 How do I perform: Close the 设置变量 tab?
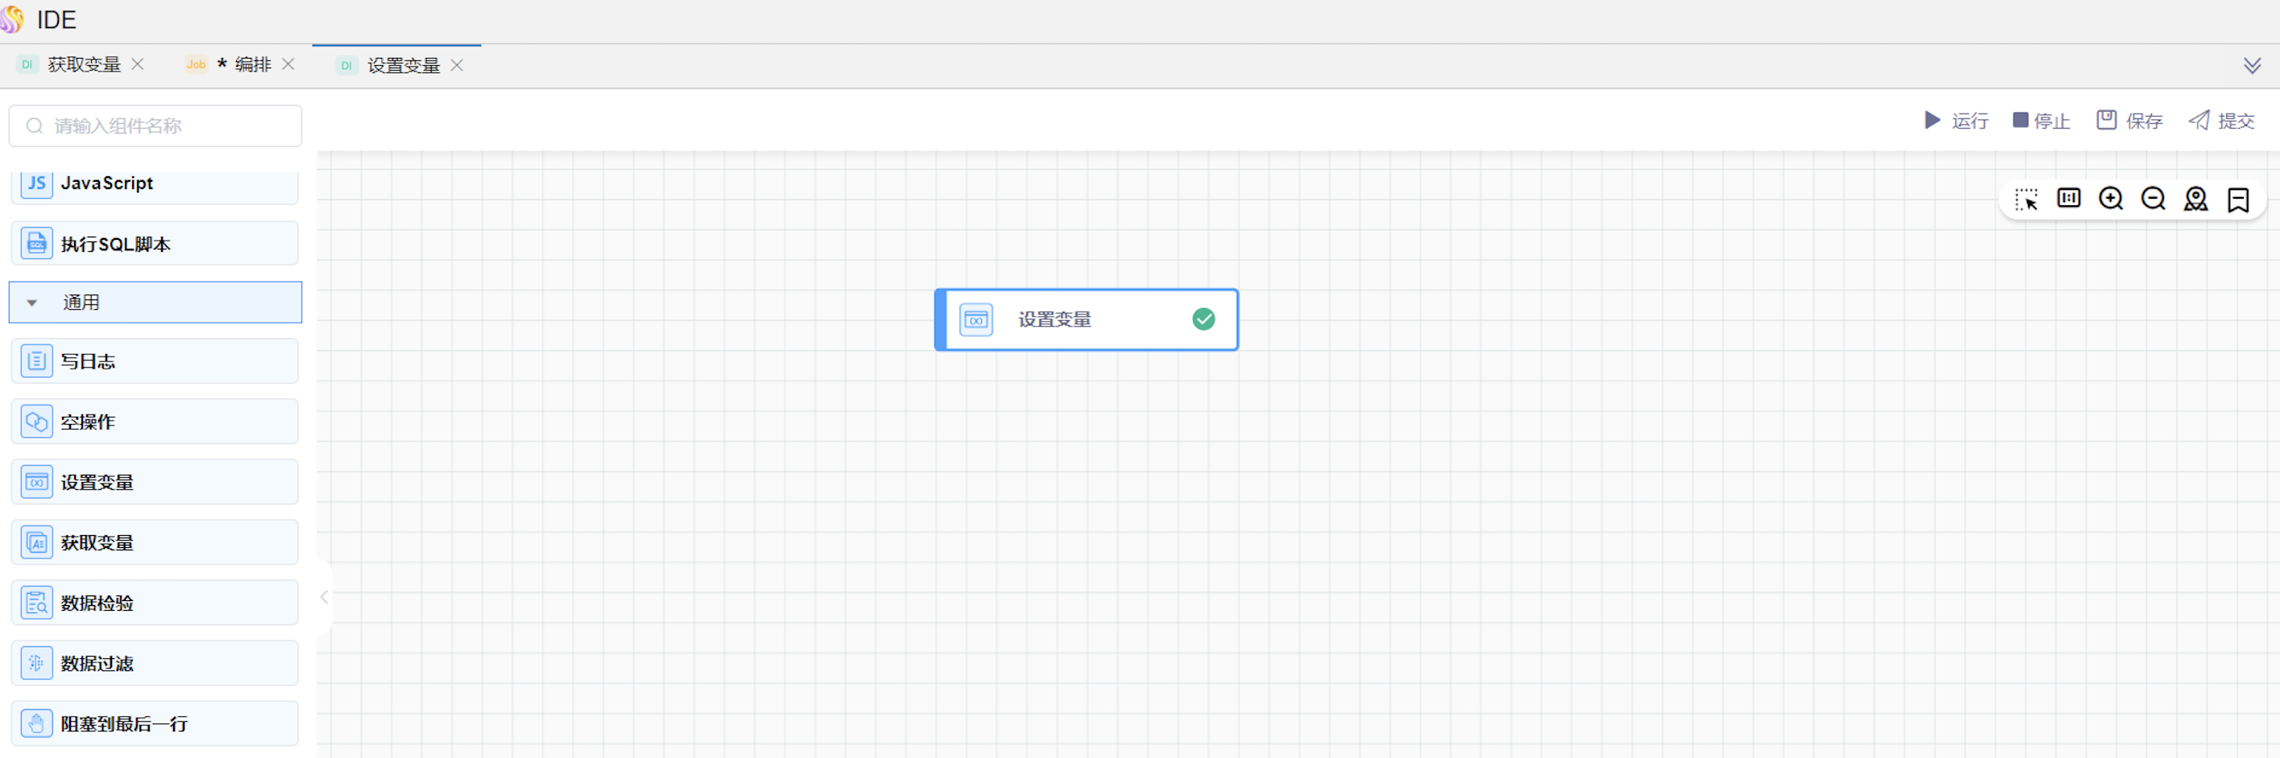pos(457,65)
